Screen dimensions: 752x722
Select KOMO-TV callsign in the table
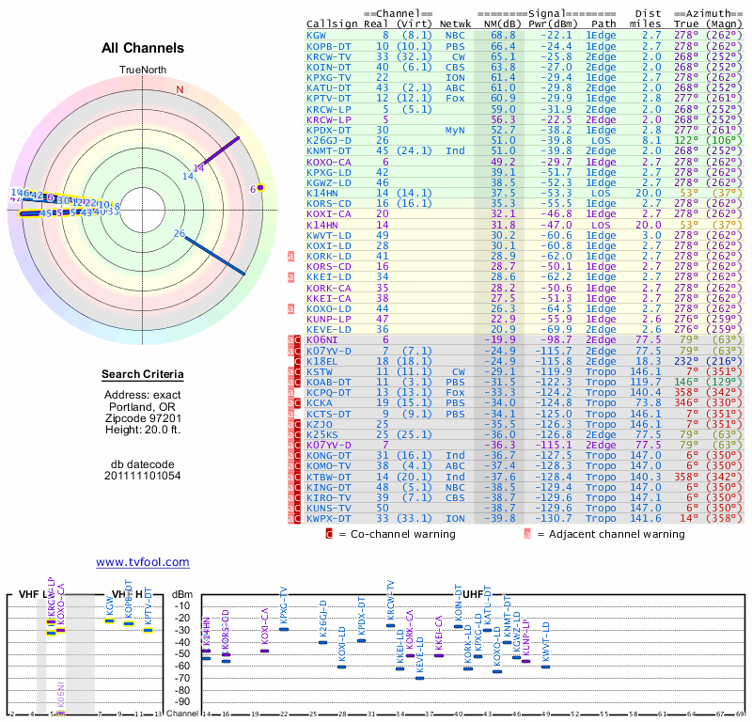(329, 466)
